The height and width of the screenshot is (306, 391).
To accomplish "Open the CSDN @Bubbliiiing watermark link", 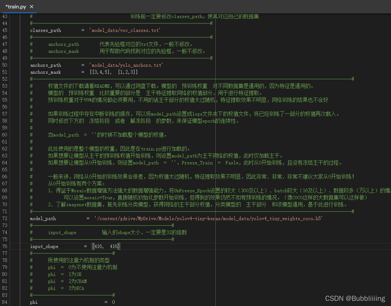I will tap(355, 298).
